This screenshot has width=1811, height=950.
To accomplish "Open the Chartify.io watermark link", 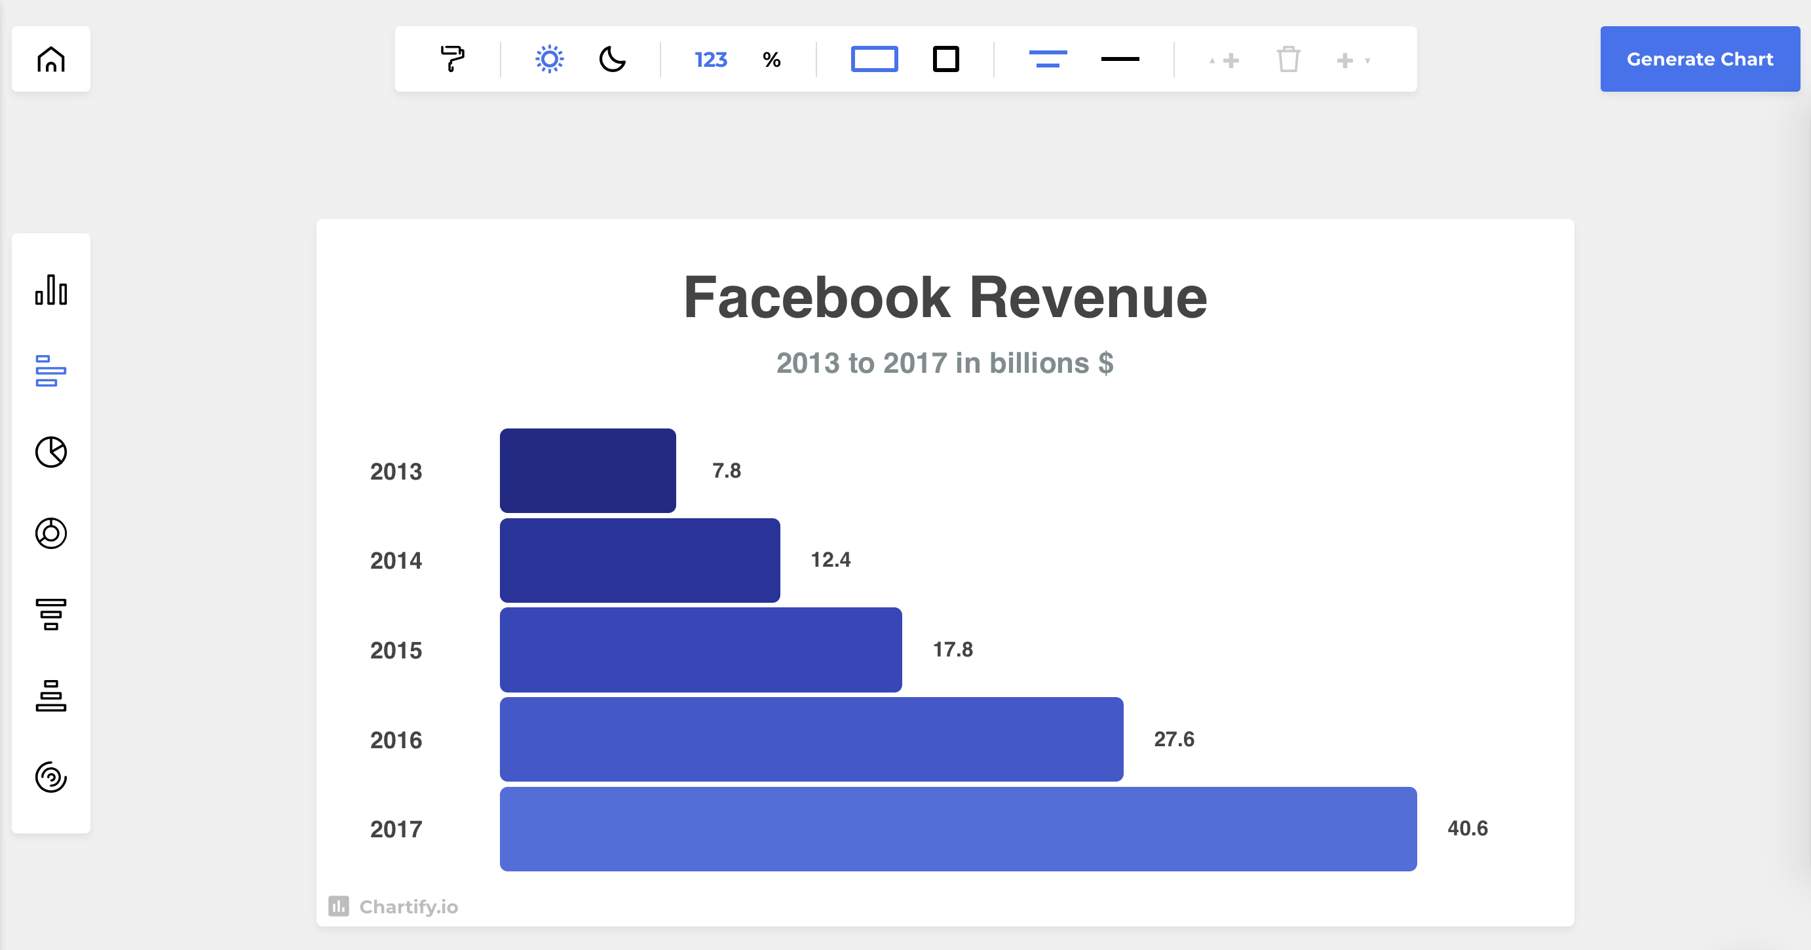I will point(394,906).
